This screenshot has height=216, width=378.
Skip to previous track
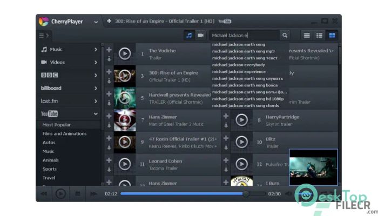pyautogui.click(x=44, y=193)
